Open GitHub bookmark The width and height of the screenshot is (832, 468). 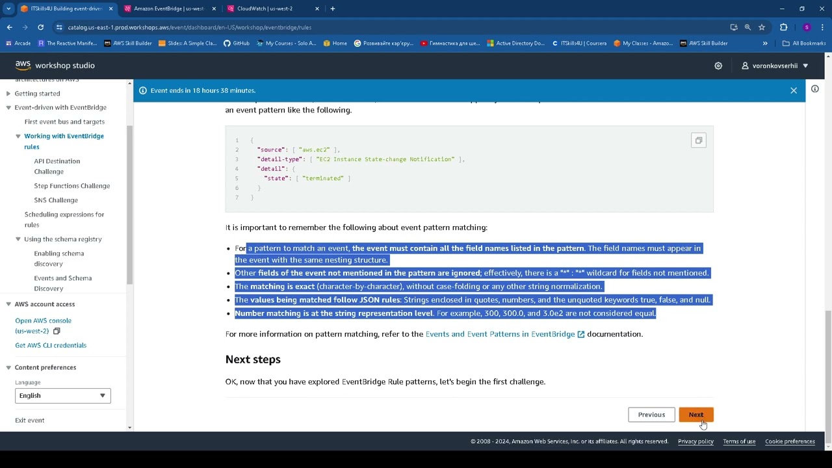(x=237, y=44)
